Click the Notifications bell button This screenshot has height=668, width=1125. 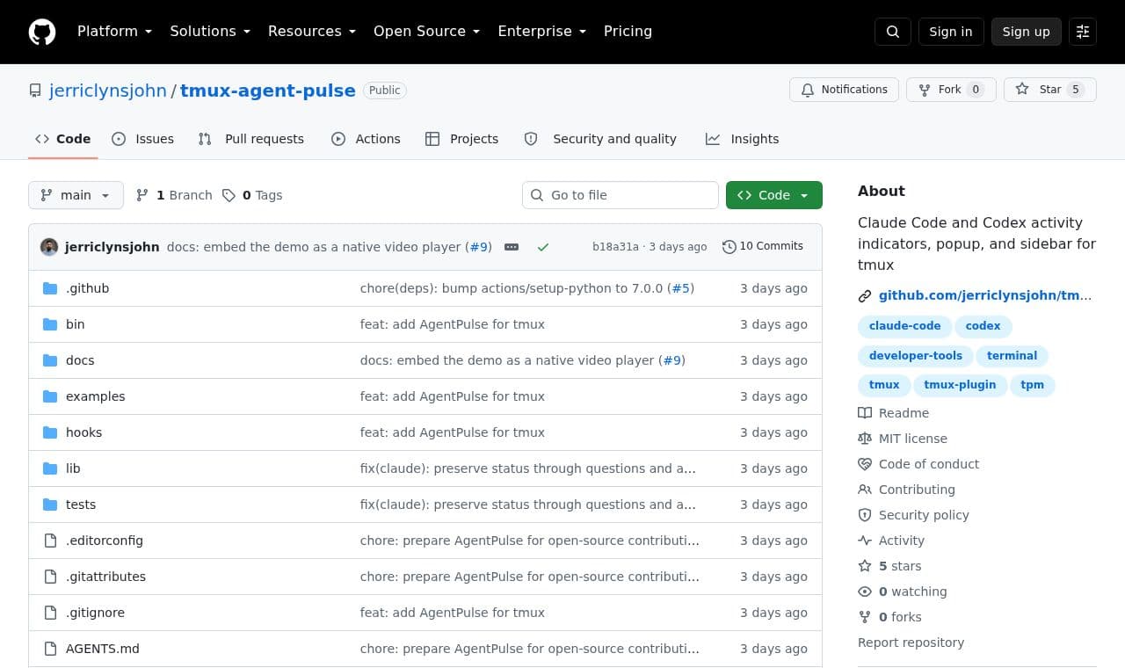(845, 90)
